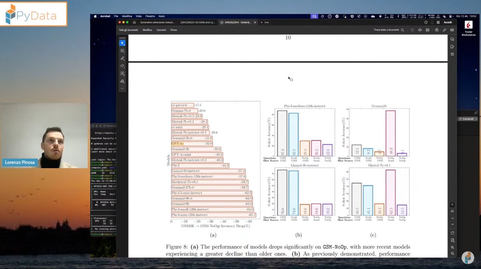
Task: Open the File menu
Action: click(x=116, y=16)
